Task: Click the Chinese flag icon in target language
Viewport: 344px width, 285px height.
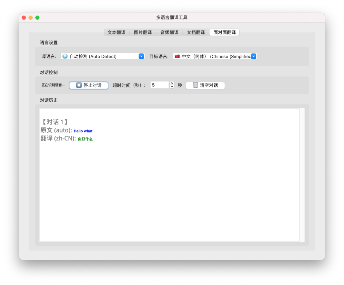Action: pos(177,56)
